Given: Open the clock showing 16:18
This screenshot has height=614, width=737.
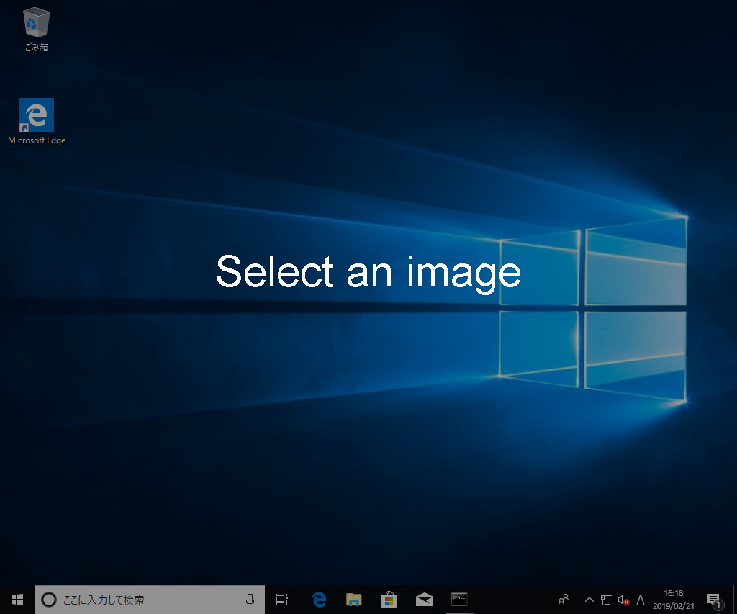Looking at the screenshot, I should point(673,600).
